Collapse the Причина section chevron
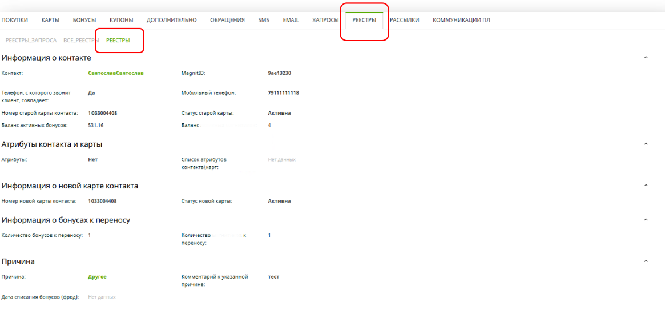The image size is (665, 310). 646,261
